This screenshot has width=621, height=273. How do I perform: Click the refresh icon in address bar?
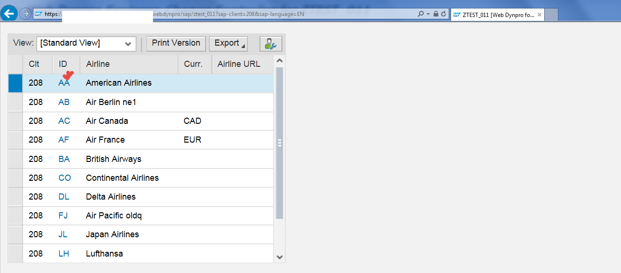click(443, 14)
